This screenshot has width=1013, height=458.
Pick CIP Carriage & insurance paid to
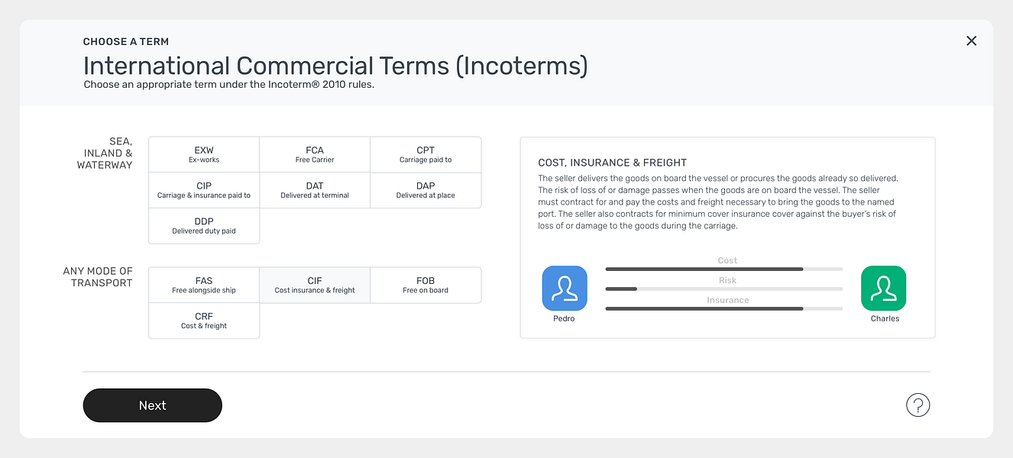pyautogui.click(x=204, y=190)
